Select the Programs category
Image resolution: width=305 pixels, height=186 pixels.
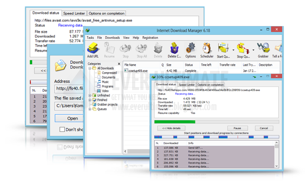coord(107,86)
